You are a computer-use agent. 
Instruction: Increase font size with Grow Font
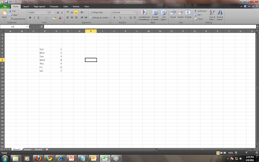[58, 13]
